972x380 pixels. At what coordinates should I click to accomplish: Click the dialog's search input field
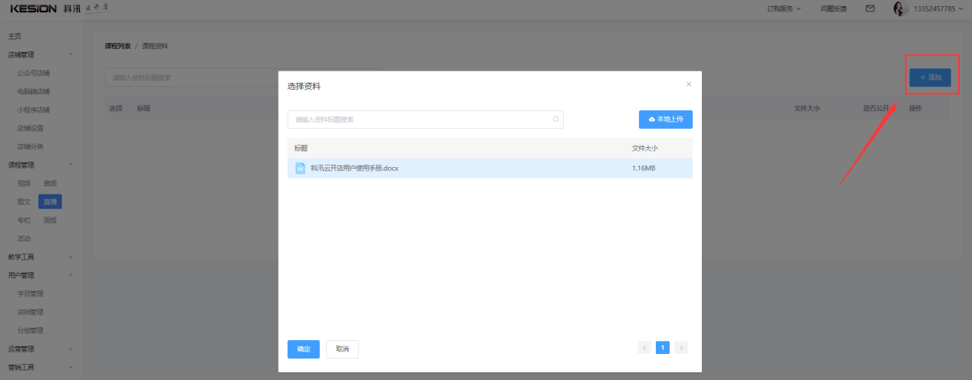[x=418, y=120]
